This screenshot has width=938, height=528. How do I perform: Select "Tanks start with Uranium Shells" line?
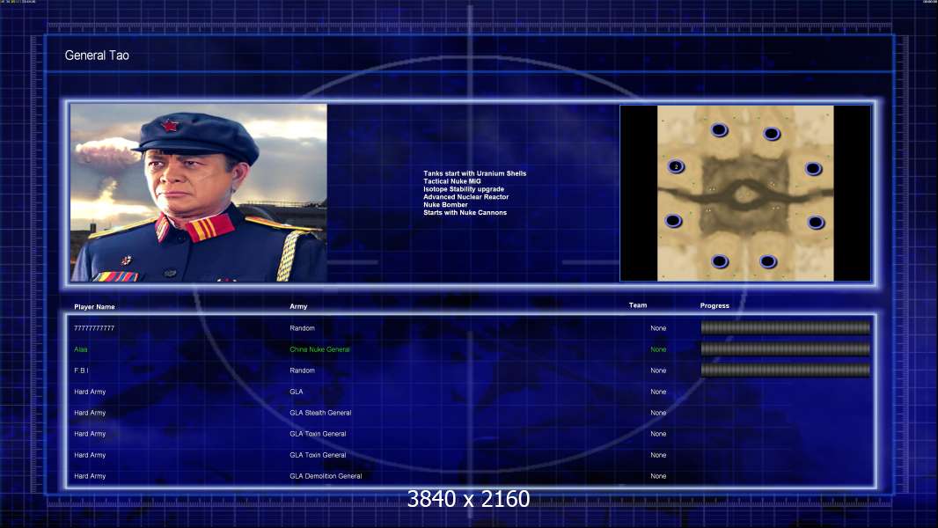474,173
